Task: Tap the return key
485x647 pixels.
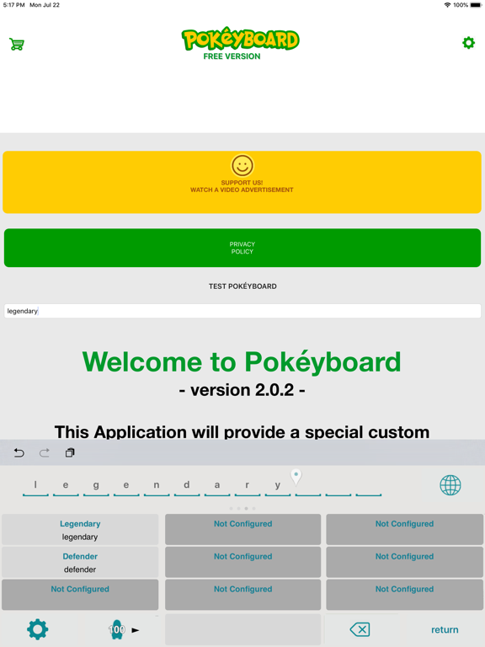Action: (445, 629)
